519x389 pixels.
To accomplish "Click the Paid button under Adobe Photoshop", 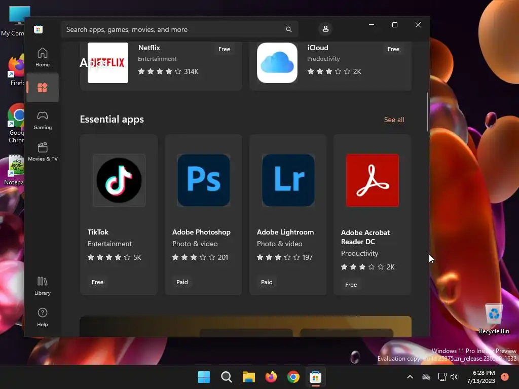I will click(182, 282).
